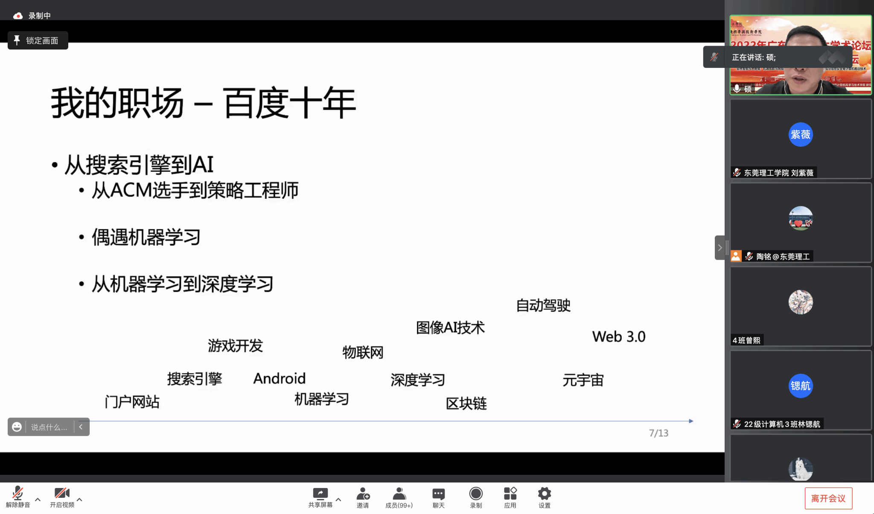Expand video options arrow next to camera
The height and width of the screenshot is (514, 874).
[x=79, y=499]
